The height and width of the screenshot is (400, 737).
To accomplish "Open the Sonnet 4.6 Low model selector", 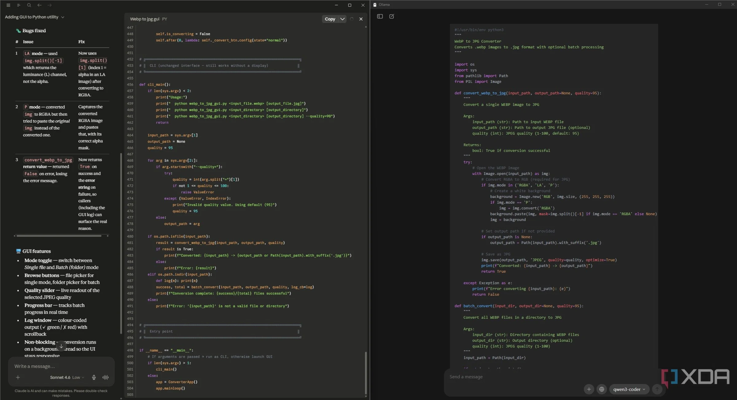I will coord(67,377).
